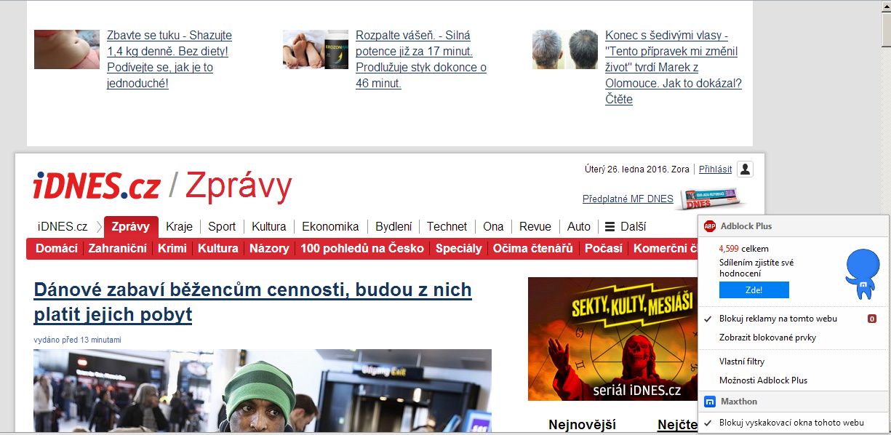This screenshot has width=891, height=435.
Task: Switch to the Sport section tab
Action: [x=222, y=226]
